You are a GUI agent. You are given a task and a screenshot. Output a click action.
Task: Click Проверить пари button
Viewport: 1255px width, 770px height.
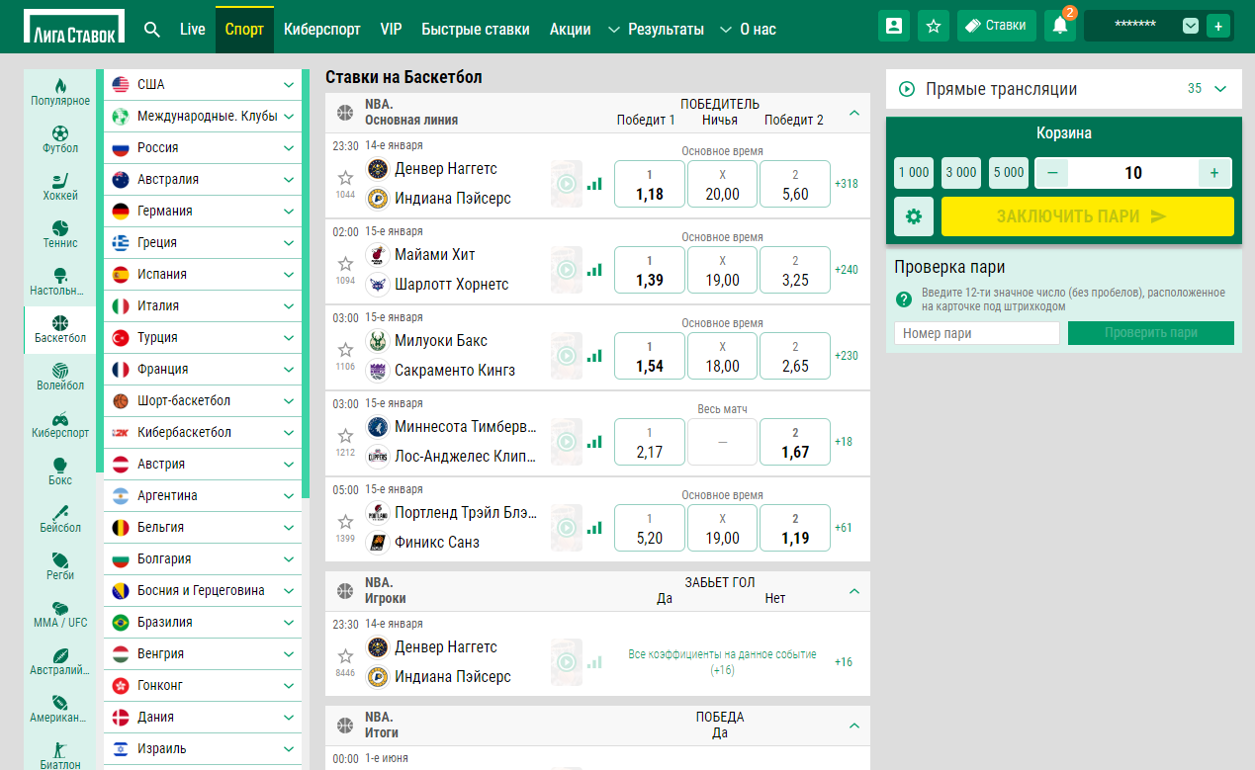coord(1151,333)
